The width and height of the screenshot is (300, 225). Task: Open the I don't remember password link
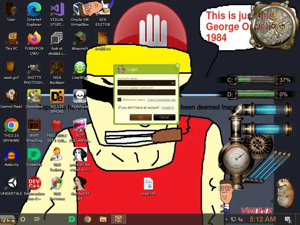pos(161,100)
